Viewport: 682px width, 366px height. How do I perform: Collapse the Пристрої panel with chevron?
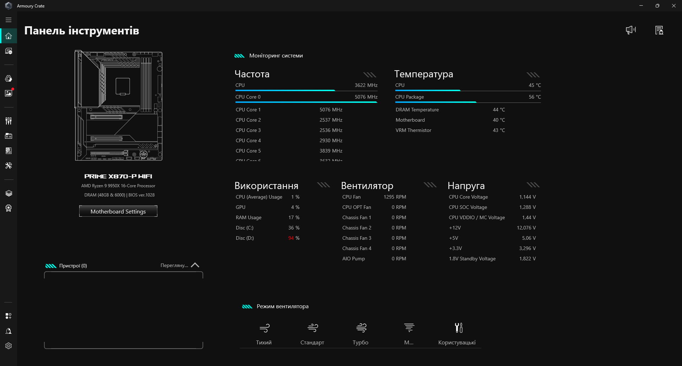click(x=195, y=265)
